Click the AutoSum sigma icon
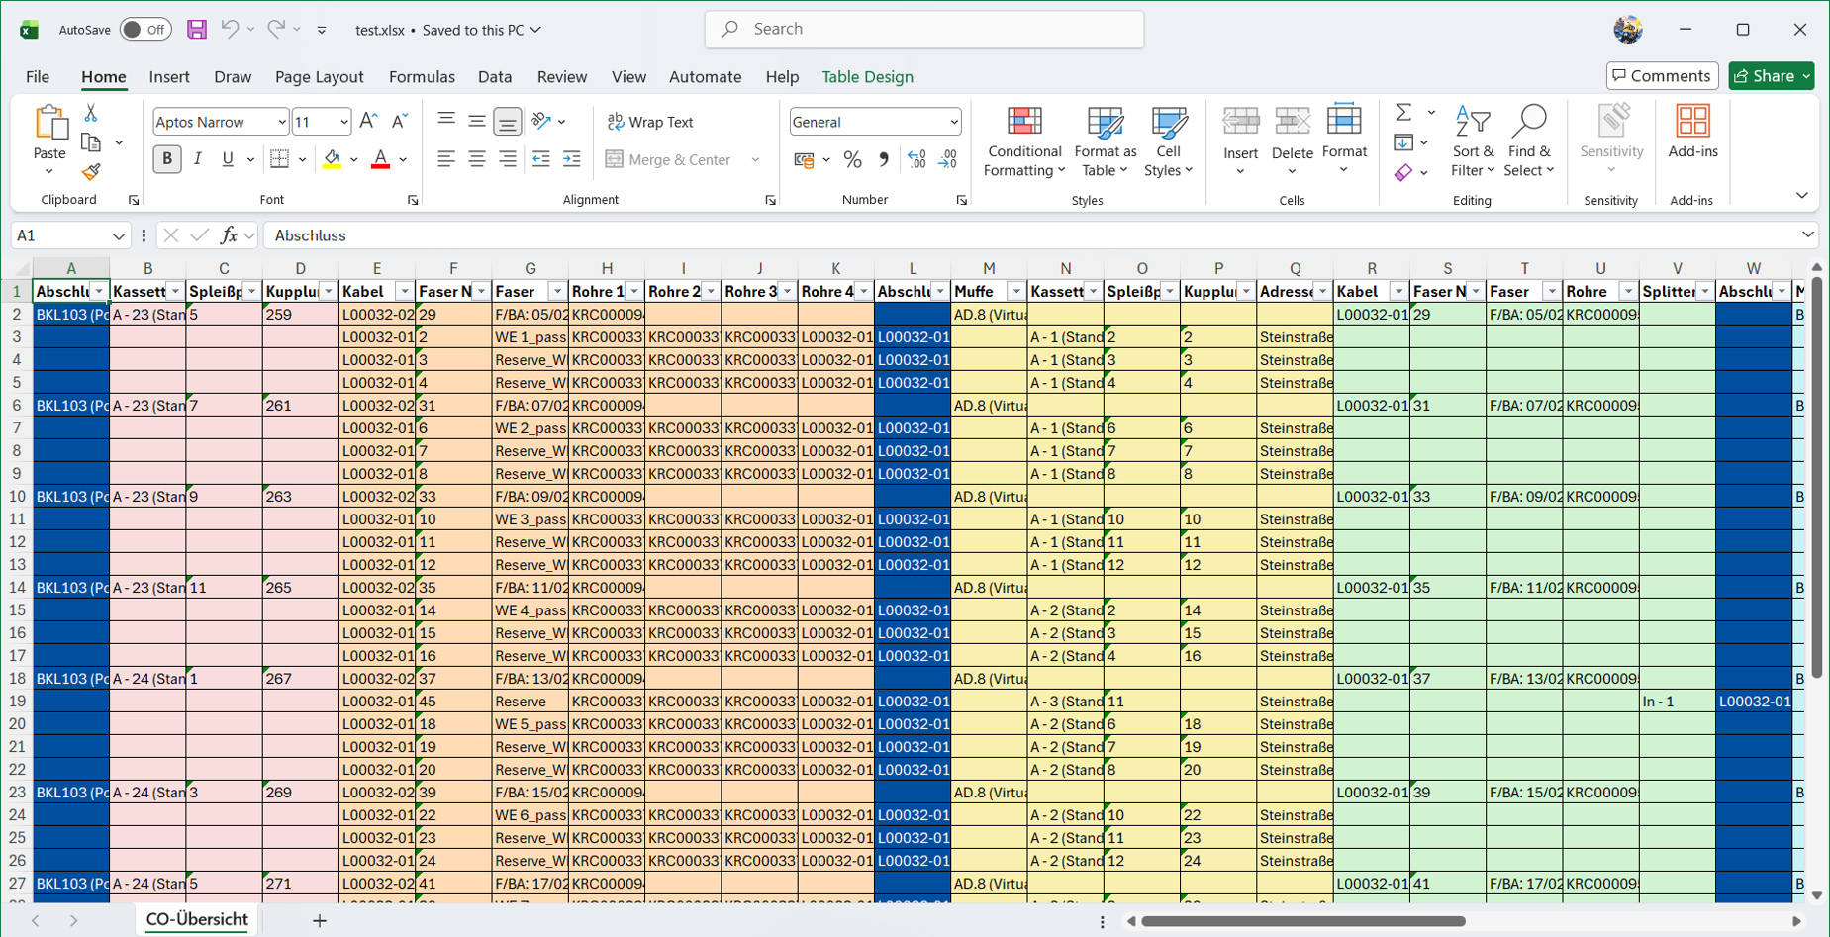The width and height of the screenshot is (1830, 937). [1403, 112]
